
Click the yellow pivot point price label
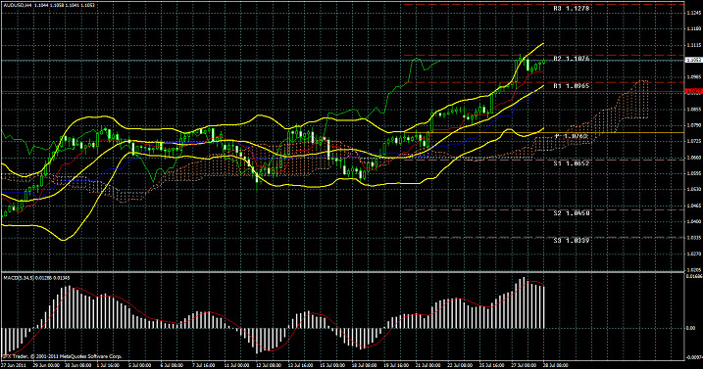pos(572,136)
